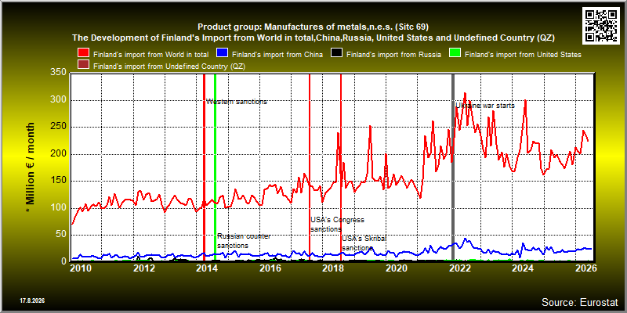Click the QR code in the corner
The height and width of the screenshot is (313, 627).
[x=600, y=25]
